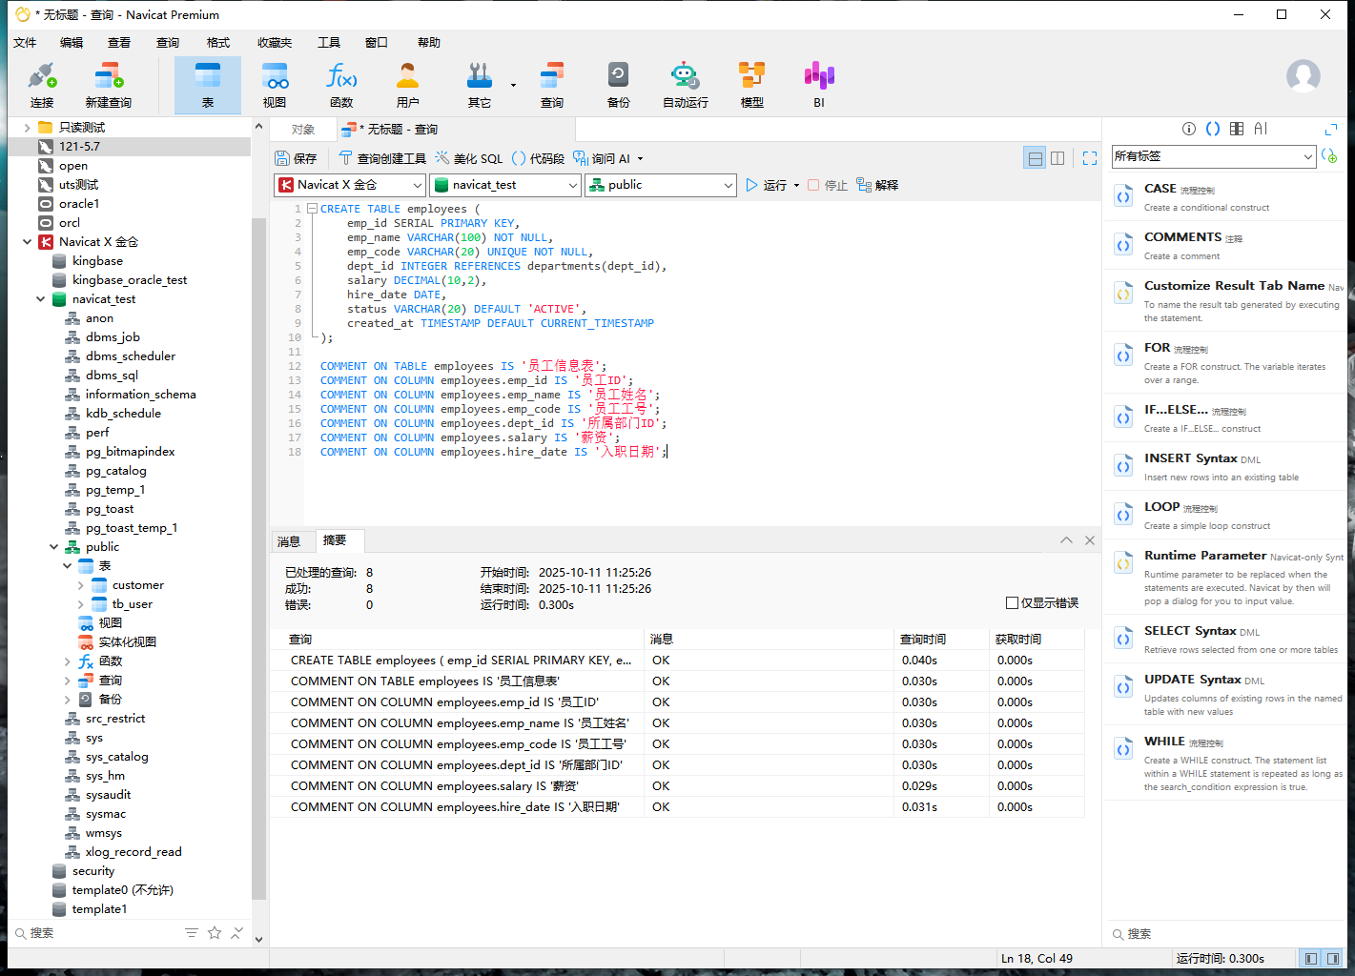Screen dimensions: 1355x976
Task: Switch to split-pane vertical layout toggle
Action: [1057, 158]
